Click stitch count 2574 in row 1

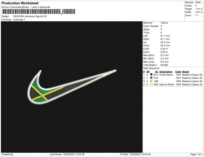[x=156, y=75]
